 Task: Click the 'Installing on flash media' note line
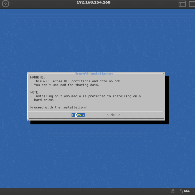(x=86, y=98)
